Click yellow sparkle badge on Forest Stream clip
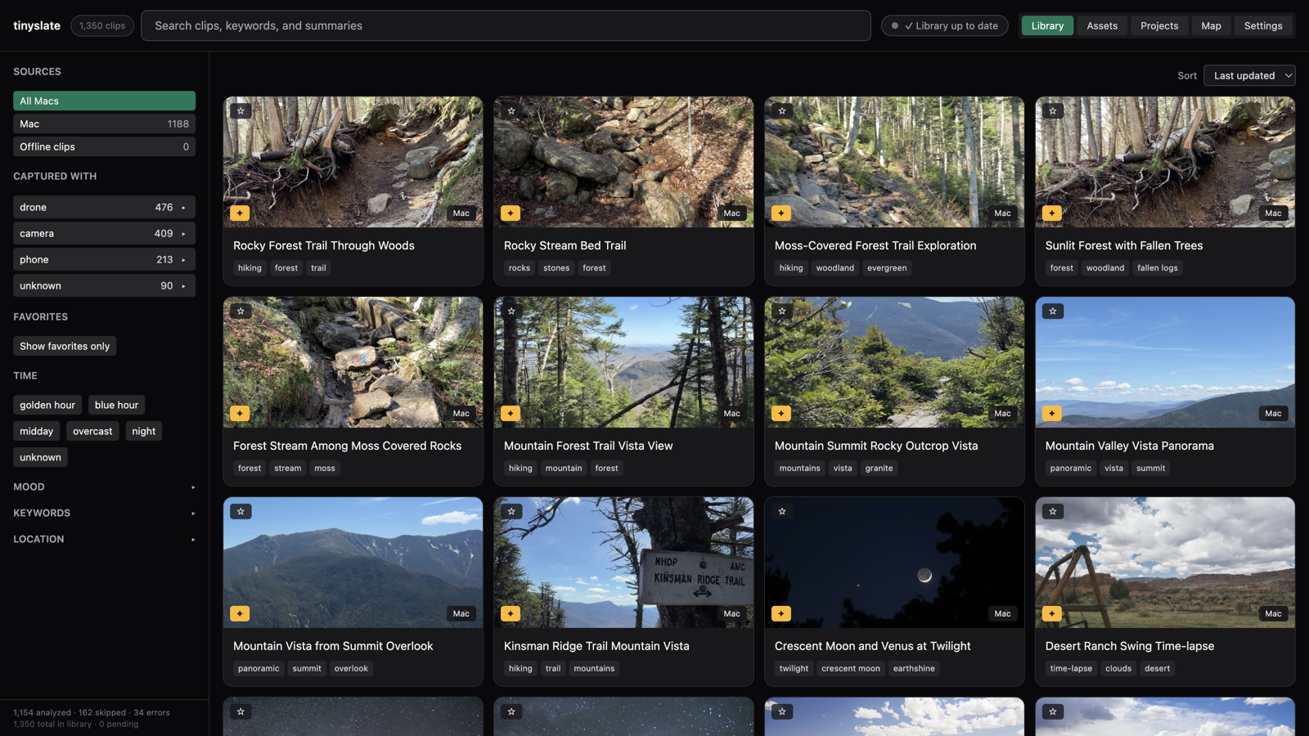 point(240,414)
